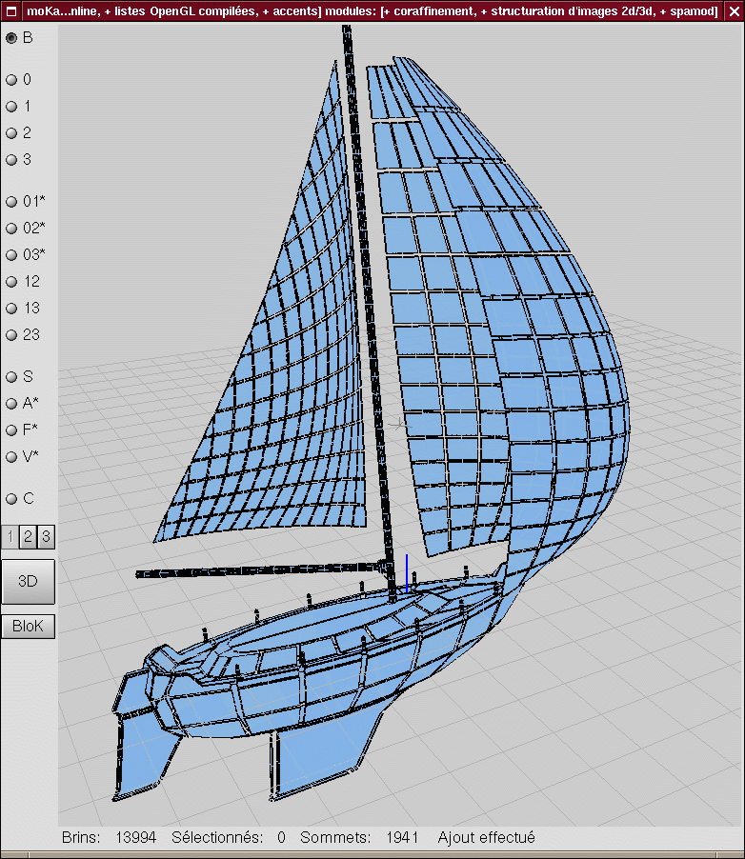Enable the 01* orbit option
The height and width of the screenshot is (859, 745).
(x=12, y=202)
